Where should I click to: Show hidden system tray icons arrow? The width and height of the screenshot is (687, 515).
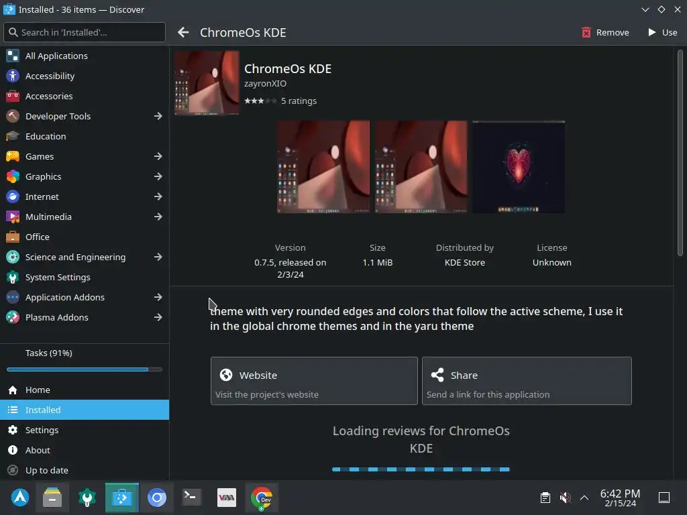click(584, 498)
